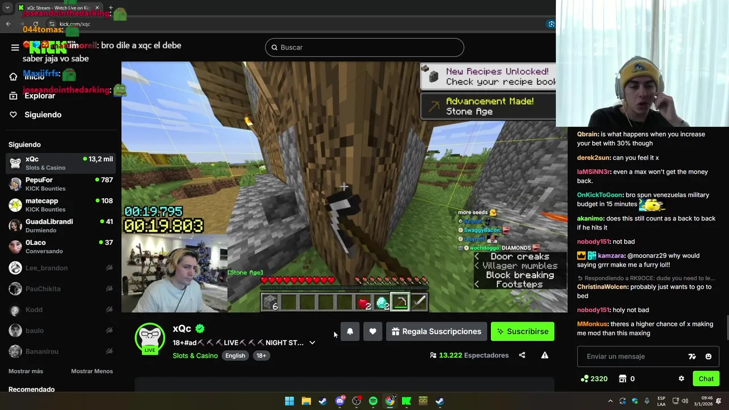Click the green Suscribirse button

(522, 331)
